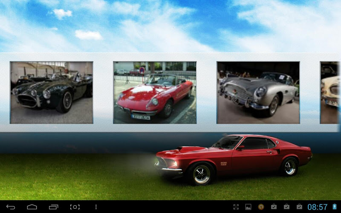The image size is (341, 213).
Task: Tap the first shopping bag notification icon
Action: point(274,207)
